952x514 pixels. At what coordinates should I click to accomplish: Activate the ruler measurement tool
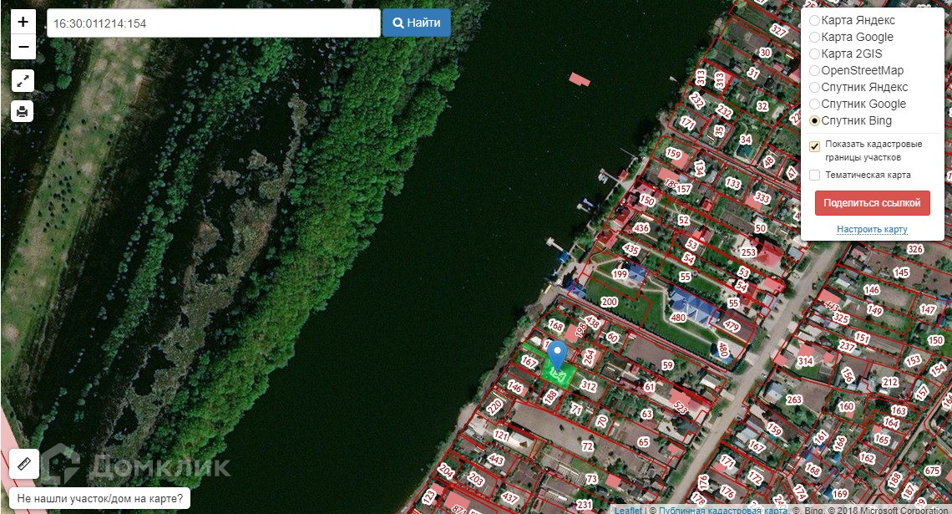click(x=24, y=464)
